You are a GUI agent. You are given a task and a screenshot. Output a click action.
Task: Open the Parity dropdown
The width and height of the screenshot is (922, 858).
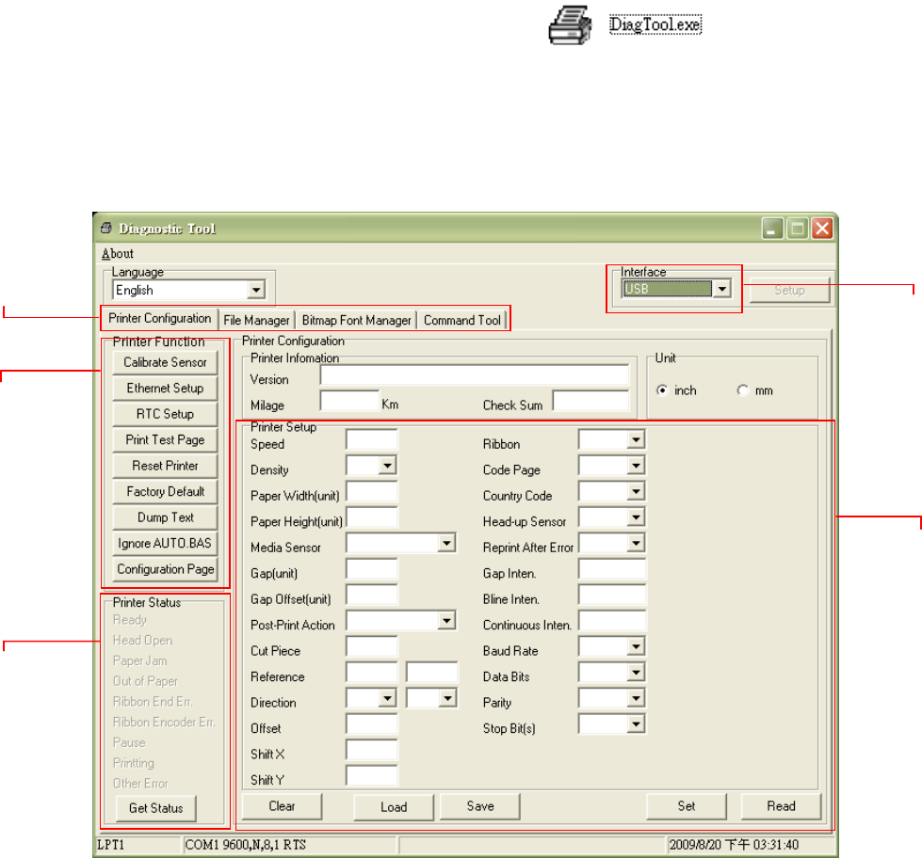pos(636,698)
